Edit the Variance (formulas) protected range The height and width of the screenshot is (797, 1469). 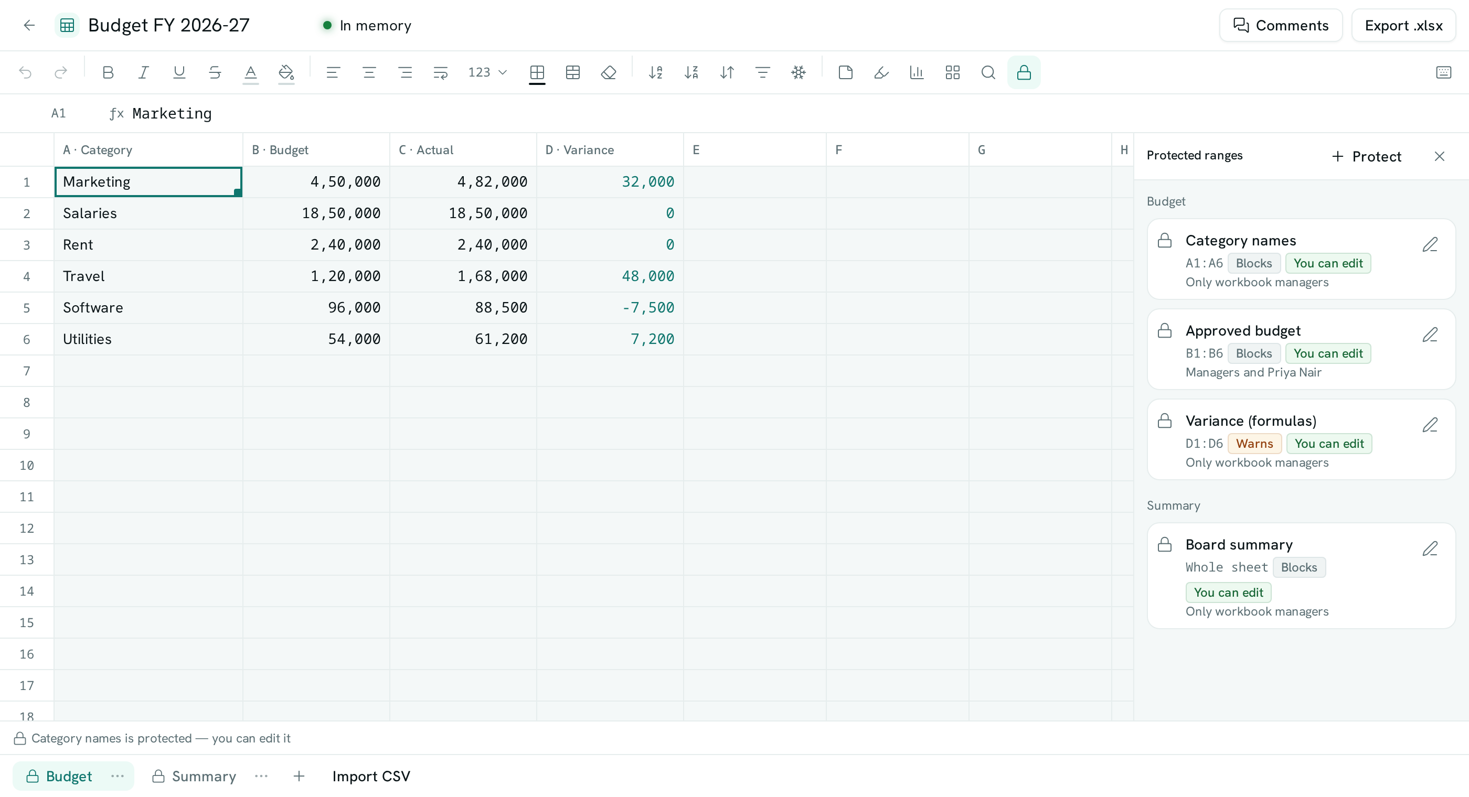(1430, 425)
